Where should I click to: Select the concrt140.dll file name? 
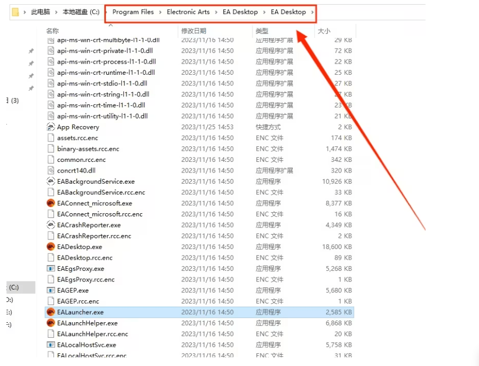coord(76,170)
